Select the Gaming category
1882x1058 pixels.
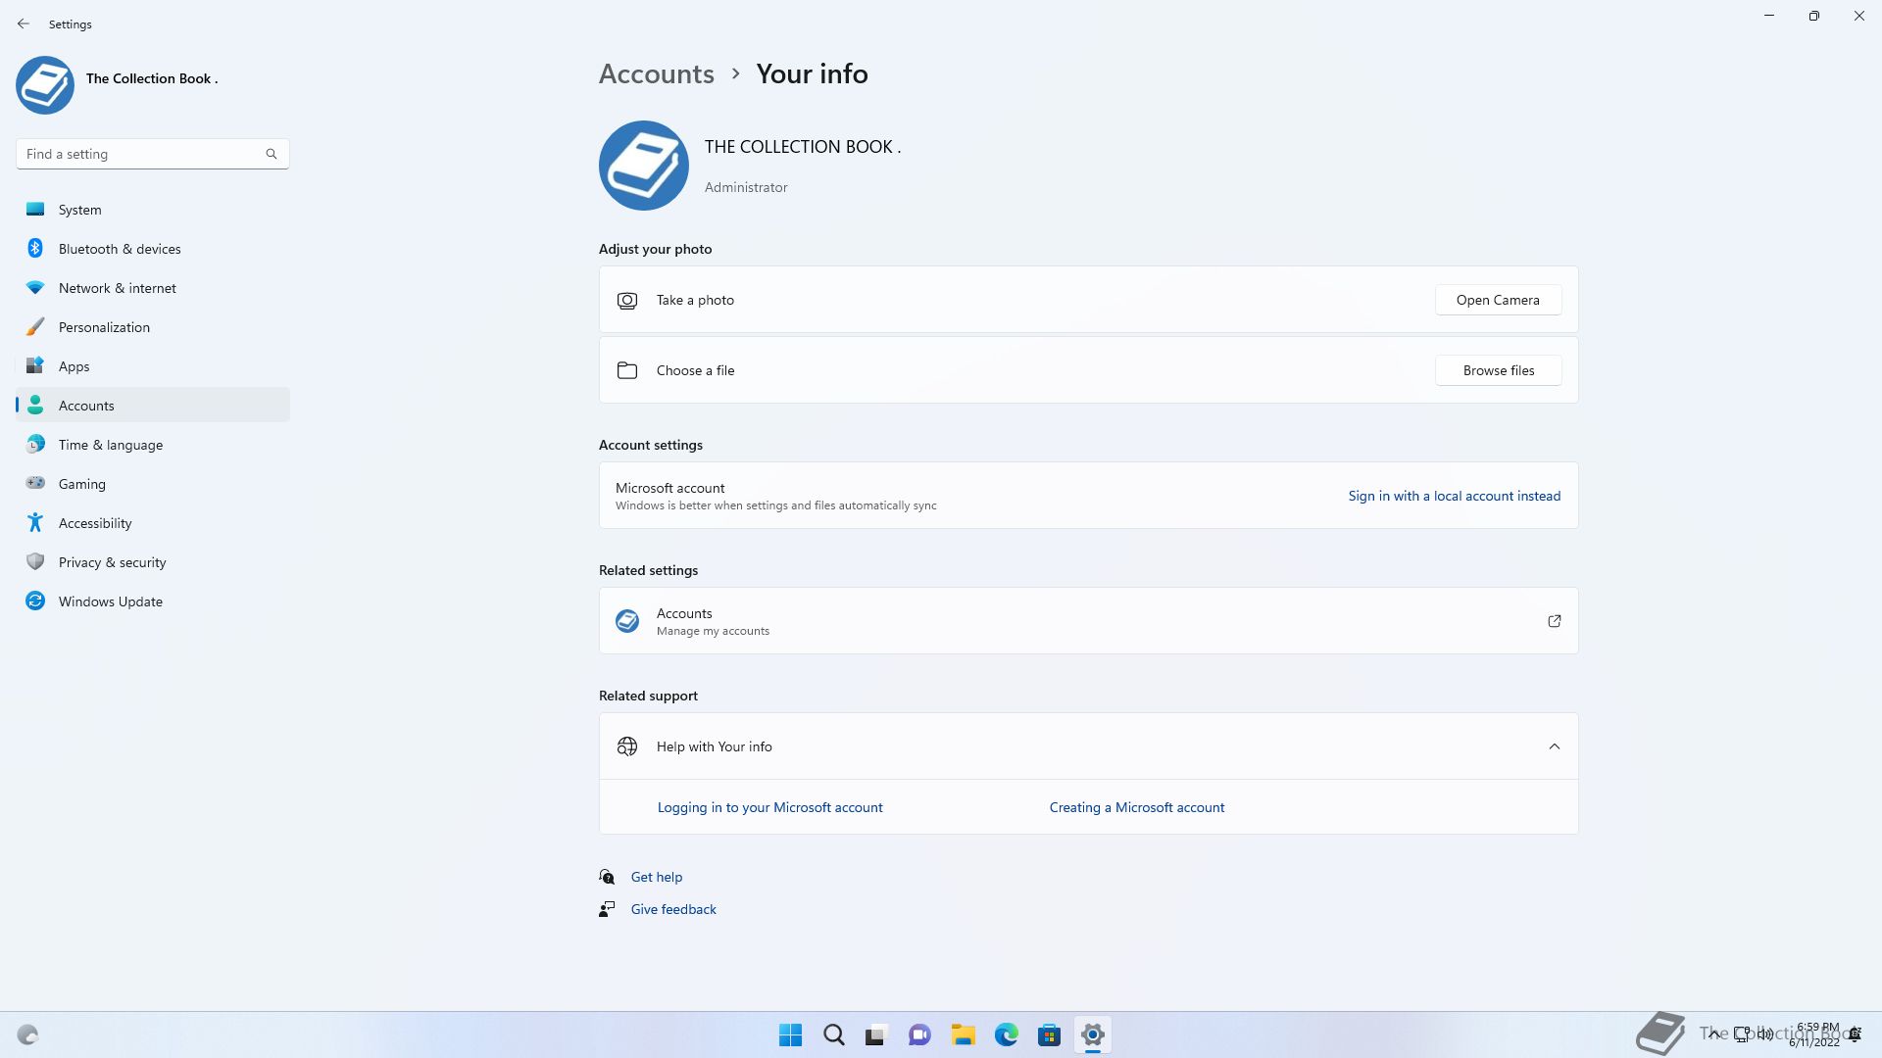point(153,484)
